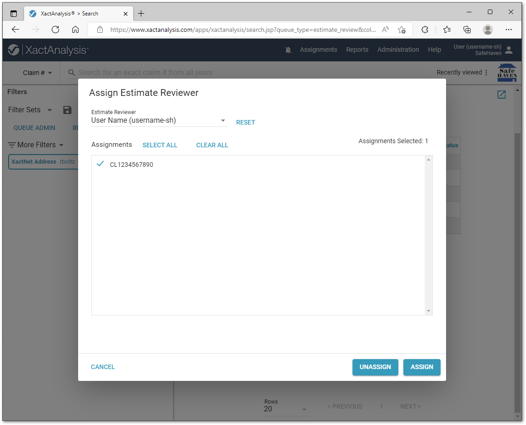Image resolution: width=526 pixels, height=425 pixels.
Task: Open the browser collections icon
Action: (x=467, y=30)
